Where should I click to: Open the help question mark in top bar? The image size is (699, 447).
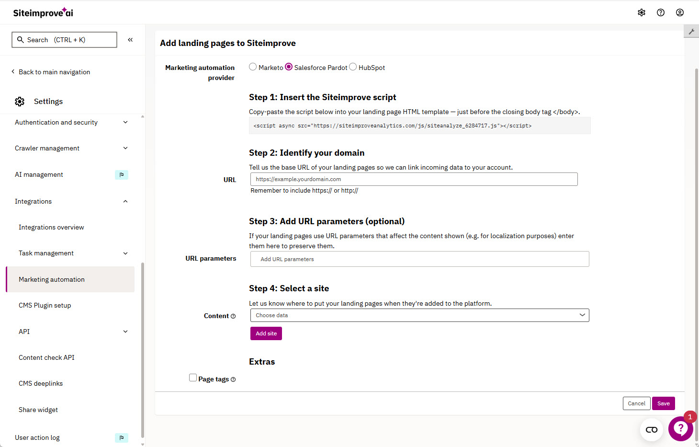(661, 12)
